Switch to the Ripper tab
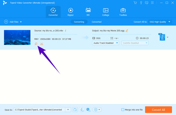This screenshot has width=176, height=115. (70, 12)
